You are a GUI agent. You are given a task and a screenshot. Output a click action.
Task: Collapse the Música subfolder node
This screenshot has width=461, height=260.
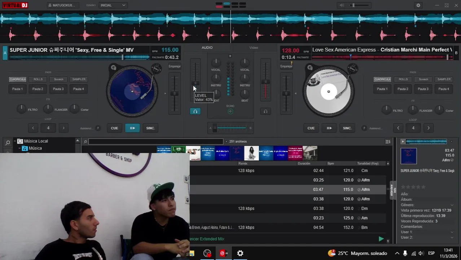pyautogui.click(x=19, y=148)
